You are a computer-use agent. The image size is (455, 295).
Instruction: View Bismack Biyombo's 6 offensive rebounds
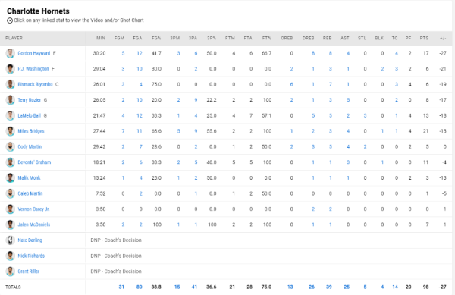[291, 84]
